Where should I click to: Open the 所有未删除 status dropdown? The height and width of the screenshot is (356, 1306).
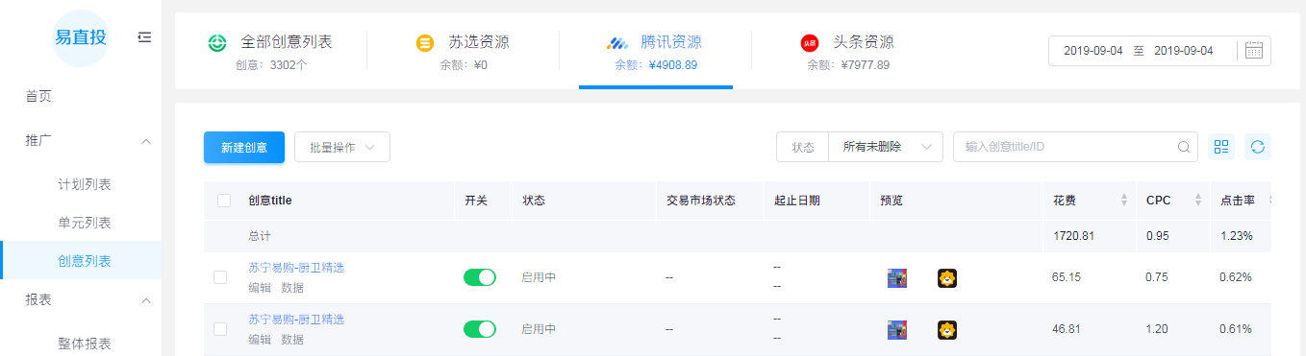tap(885, 147)
